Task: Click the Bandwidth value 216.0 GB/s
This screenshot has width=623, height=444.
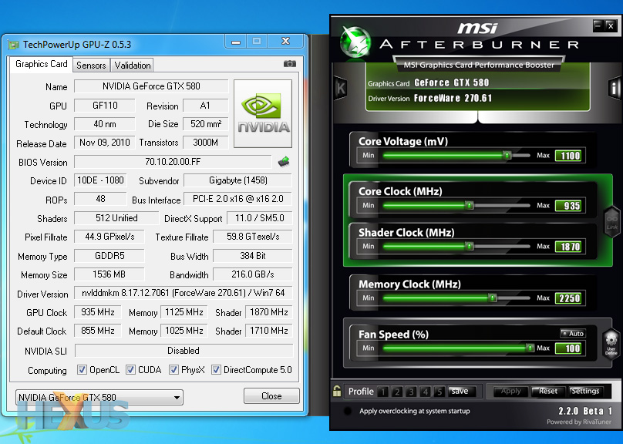Action: 253,274
